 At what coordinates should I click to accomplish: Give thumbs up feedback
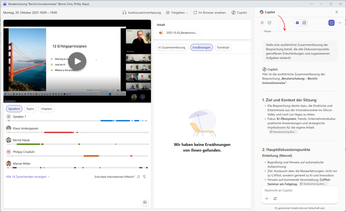pos(138,177)
